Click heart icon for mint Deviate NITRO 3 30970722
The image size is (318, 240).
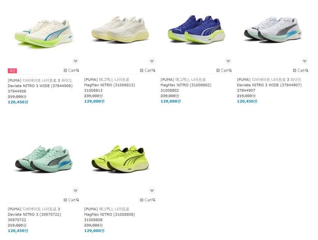click(76, 190)
